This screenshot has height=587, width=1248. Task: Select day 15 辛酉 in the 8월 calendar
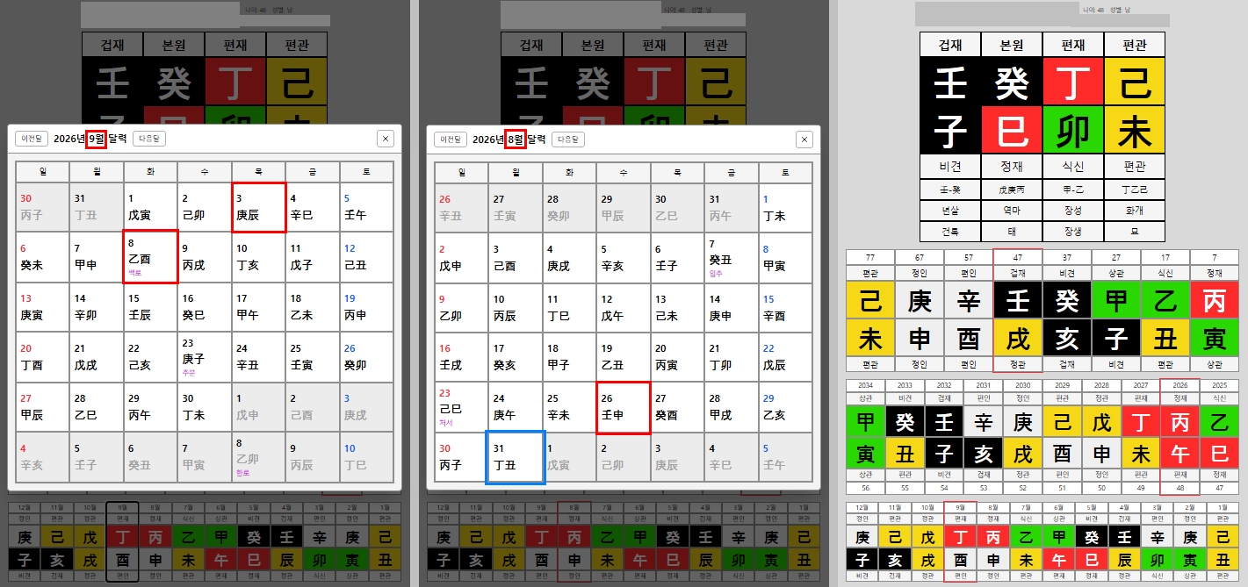point(786,307)
